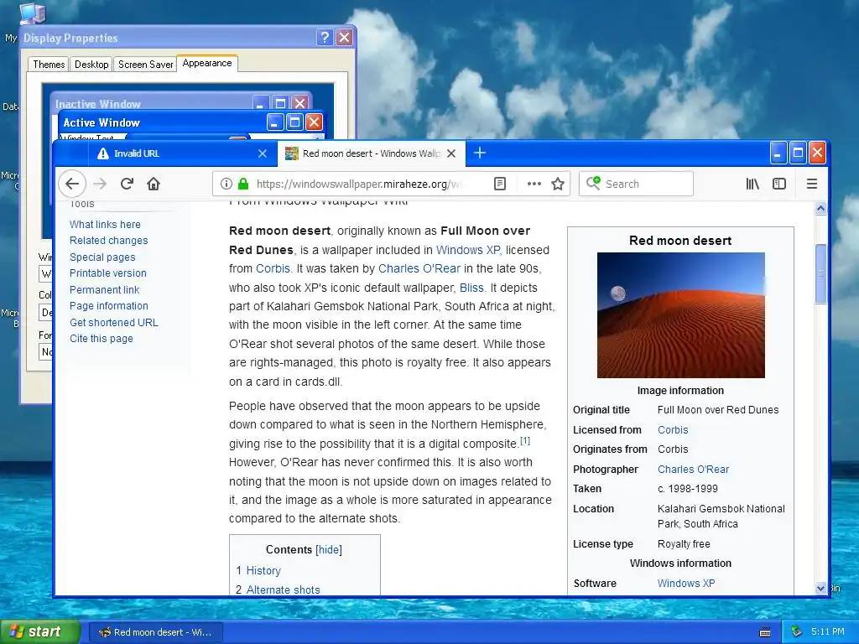
Task: Follow the Corbis link in article paragraph
Action: click(x=274, y=268)
